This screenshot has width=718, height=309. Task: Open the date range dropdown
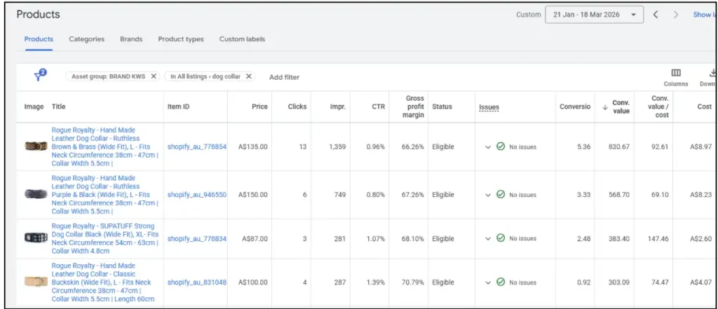(594, 15)
